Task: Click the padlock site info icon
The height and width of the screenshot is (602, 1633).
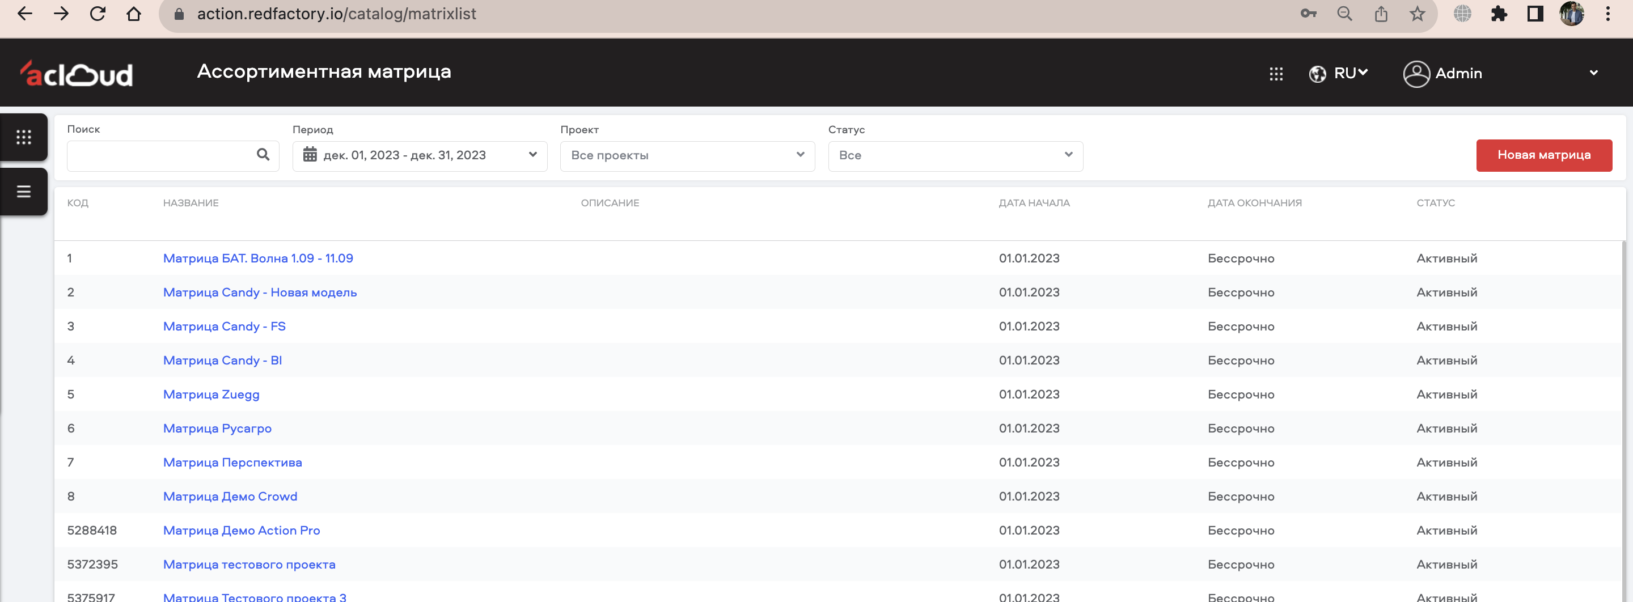Action: pos(179,14)
